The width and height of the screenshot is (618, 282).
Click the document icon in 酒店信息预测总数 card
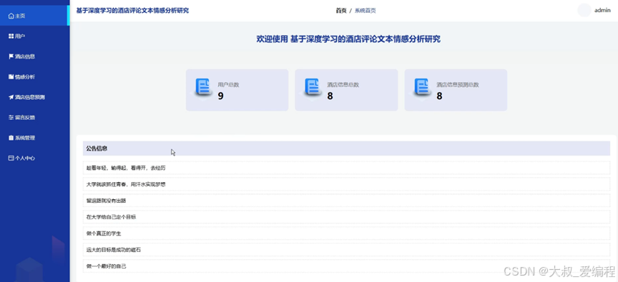(422, 87)
